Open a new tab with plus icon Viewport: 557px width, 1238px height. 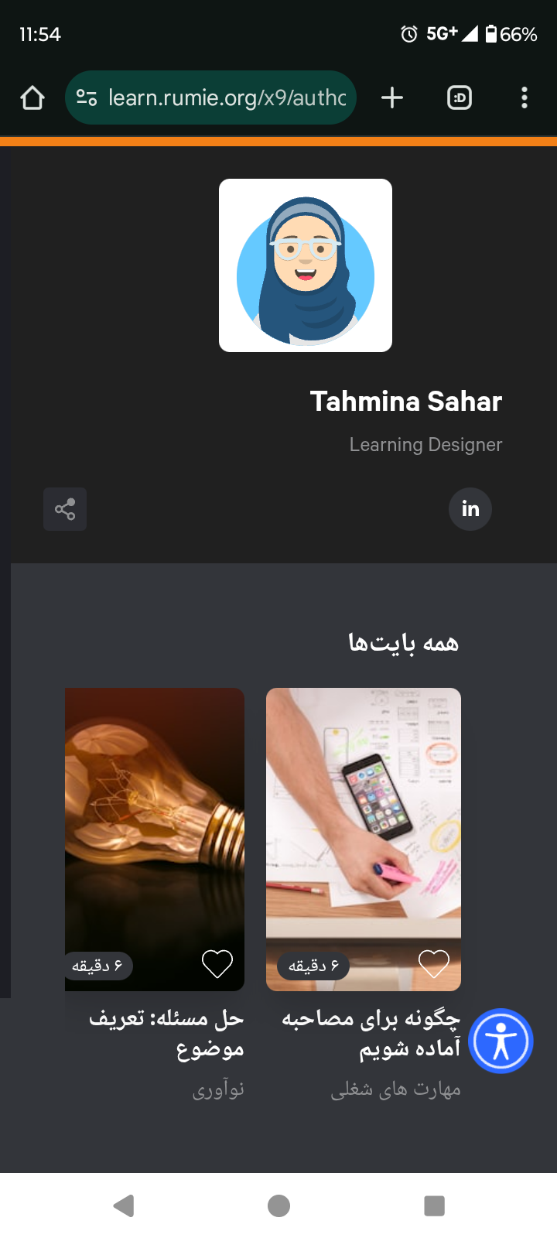[392, 97]
